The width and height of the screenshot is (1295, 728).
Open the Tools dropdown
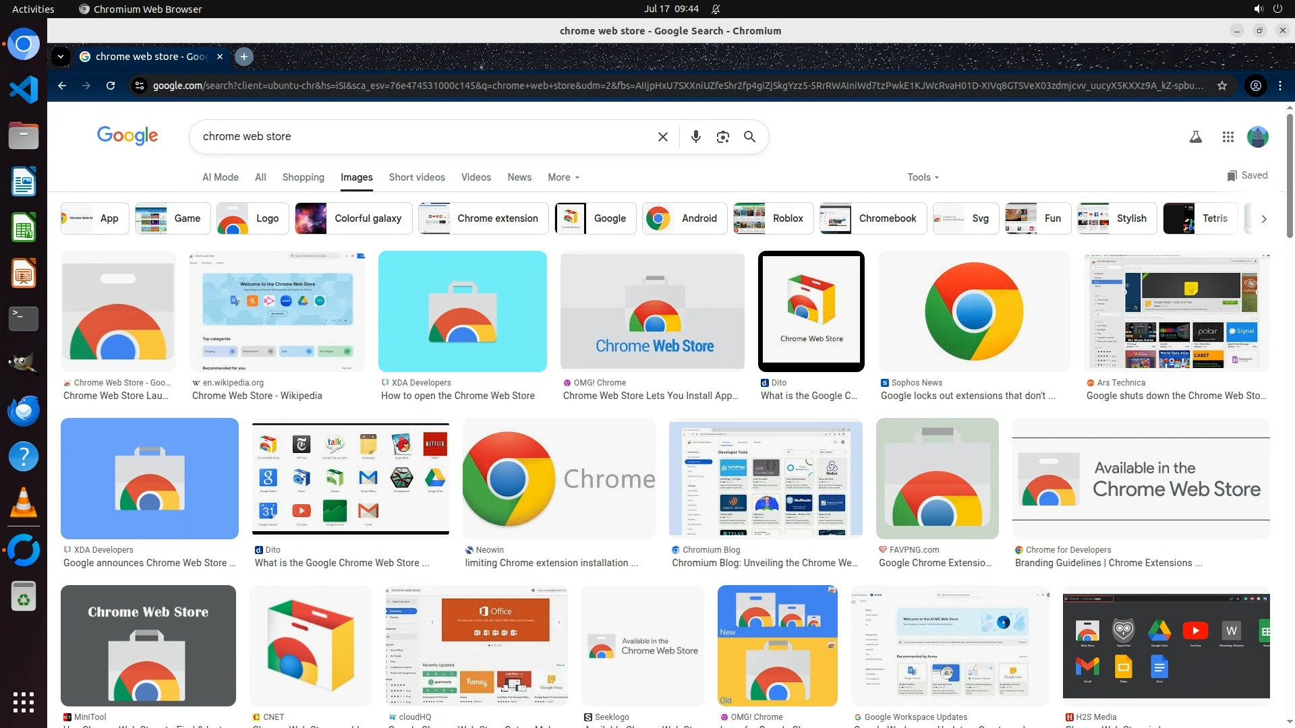pos(923,177)
